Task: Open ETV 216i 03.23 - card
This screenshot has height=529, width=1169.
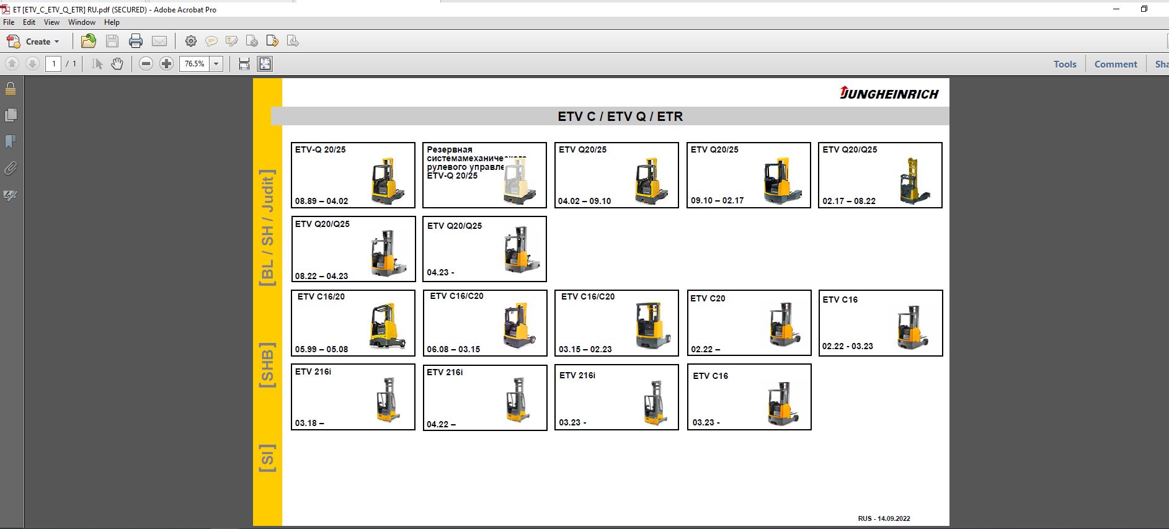Action: tap(616, 397)
